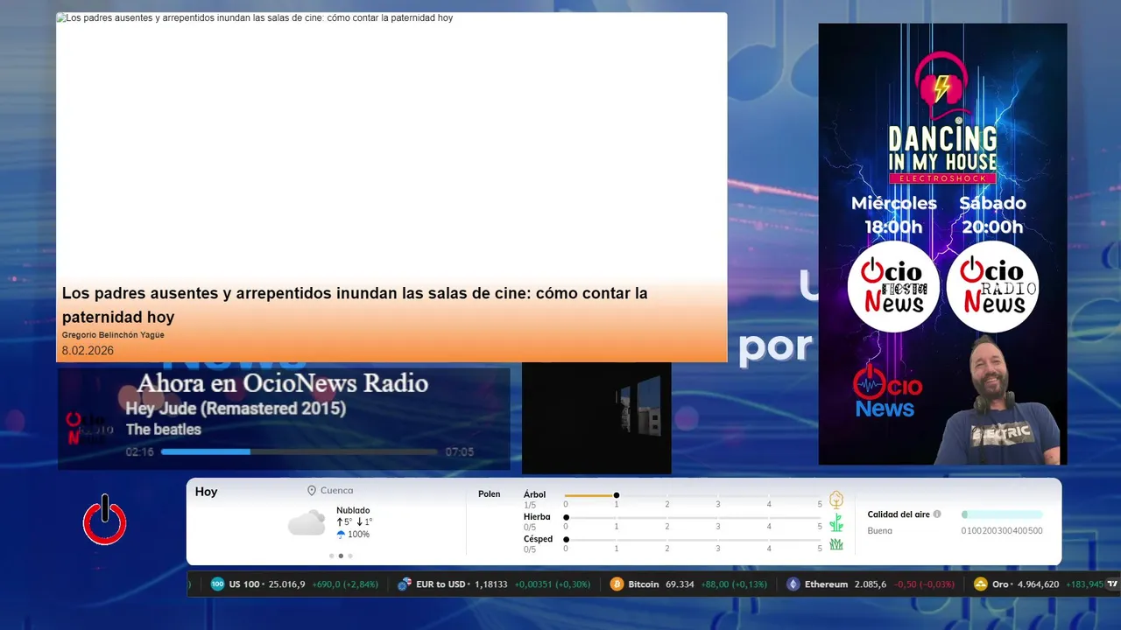Click the news date 8.02.2026

88,351
